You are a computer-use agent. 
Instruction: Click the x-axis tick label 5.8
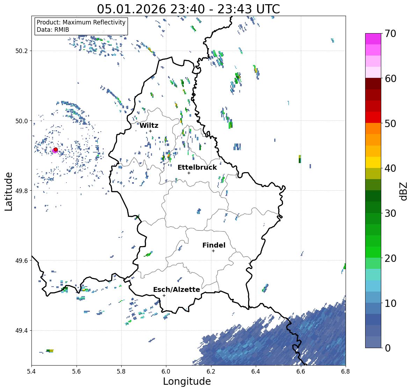(x=121, y=371)
